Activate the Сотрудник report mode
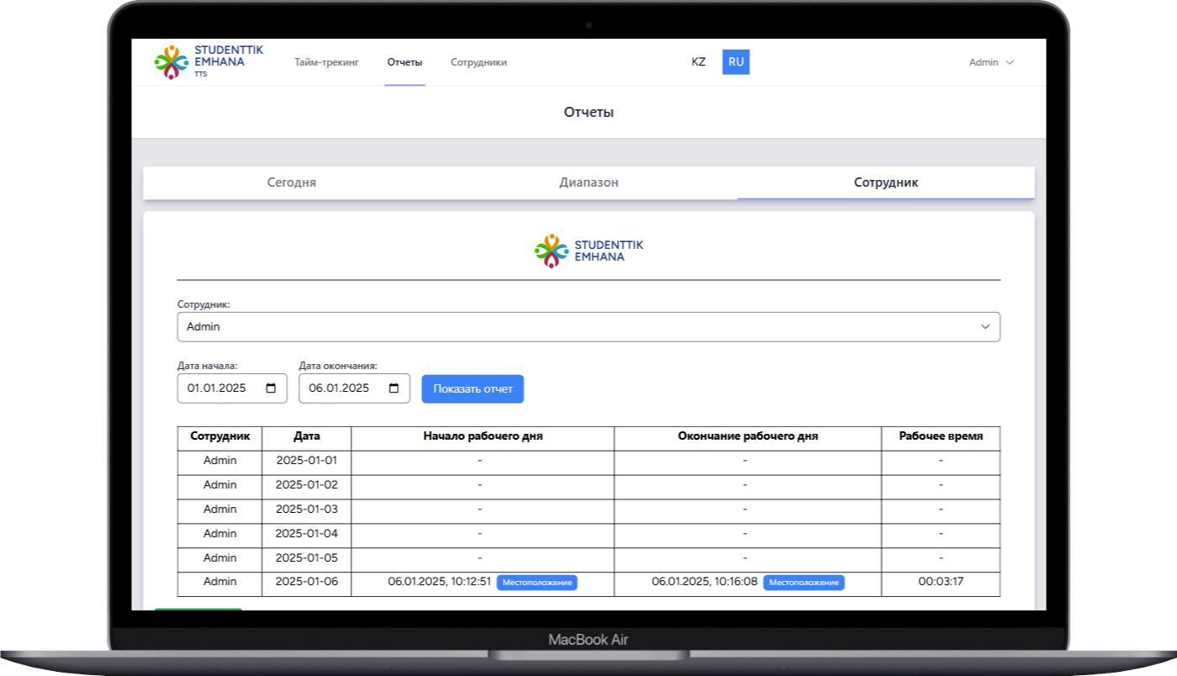The width and height of the screenshot is (1177, 676). coord(885,182)
